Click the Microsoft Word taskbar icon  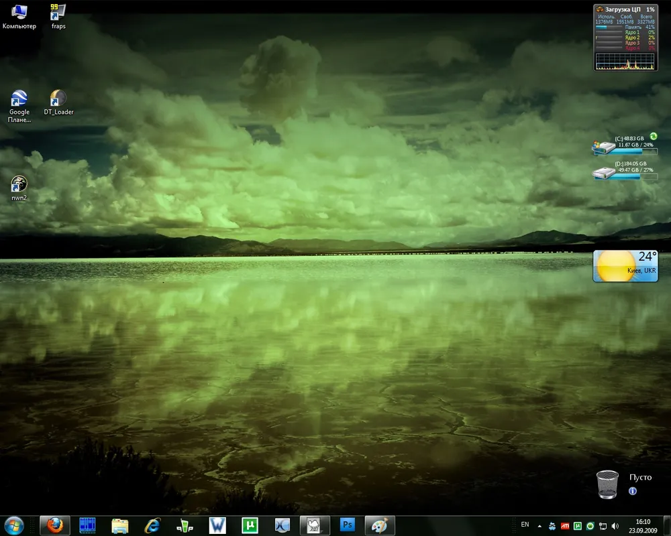click(x=217, y=525)
